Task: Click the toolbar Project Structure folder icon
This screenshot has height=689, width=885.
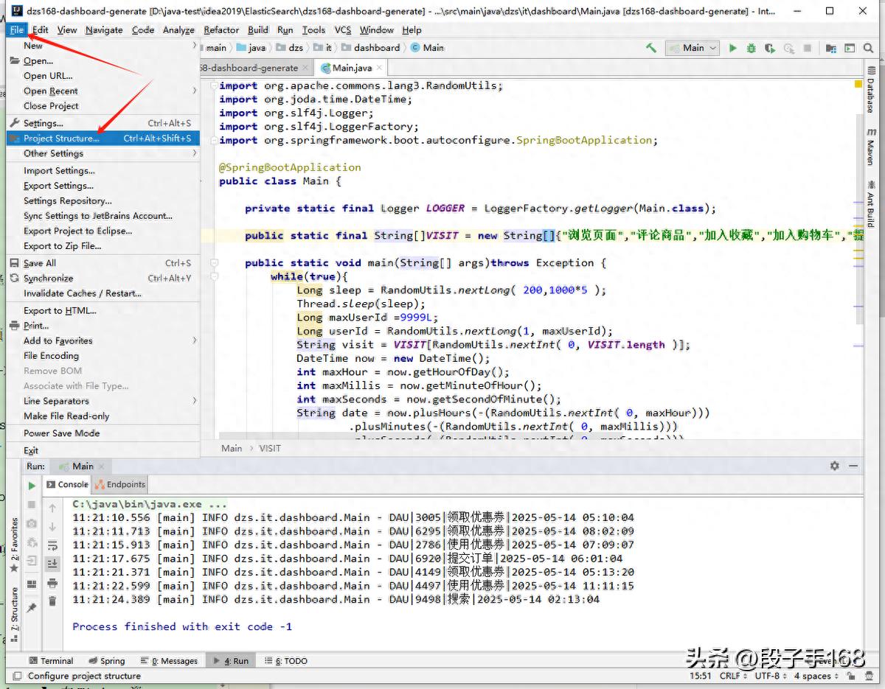Action: (831, 48)
